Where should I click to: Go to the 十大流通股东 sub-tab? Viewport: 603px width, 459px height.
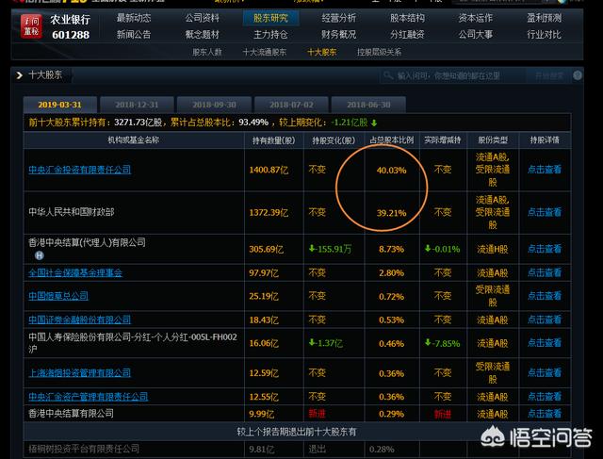[265, 52]
